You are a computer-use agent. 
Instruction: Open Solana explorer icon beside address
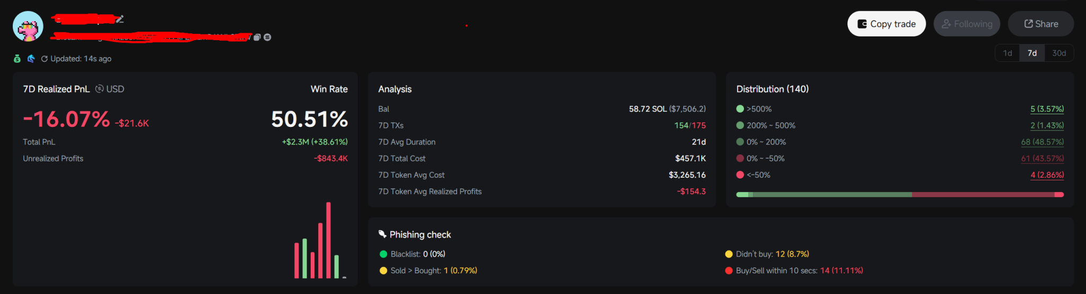267,37
